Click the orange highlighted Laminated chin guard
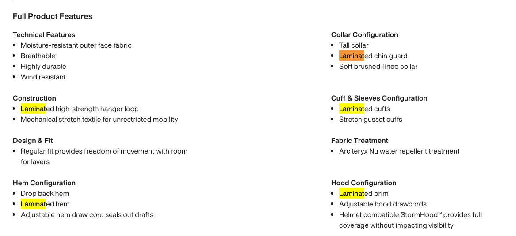Image resolution: width=516 pixels, height=236 pixels. point(373,56)
